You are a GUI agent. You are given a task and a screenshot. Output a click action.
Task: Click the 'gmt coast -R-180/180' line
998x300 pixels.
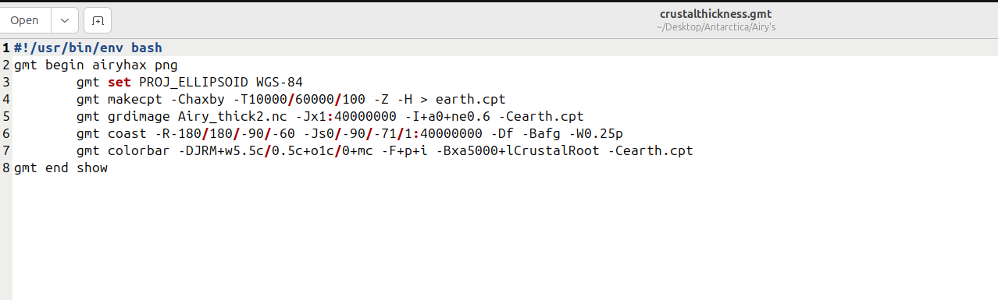(350, 134)
